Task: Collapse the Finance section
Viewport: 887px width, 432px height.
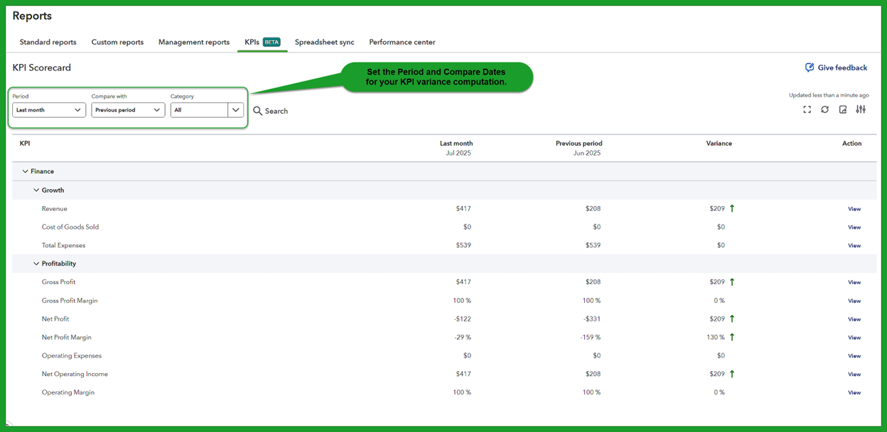Action: (x=26, y=171)
